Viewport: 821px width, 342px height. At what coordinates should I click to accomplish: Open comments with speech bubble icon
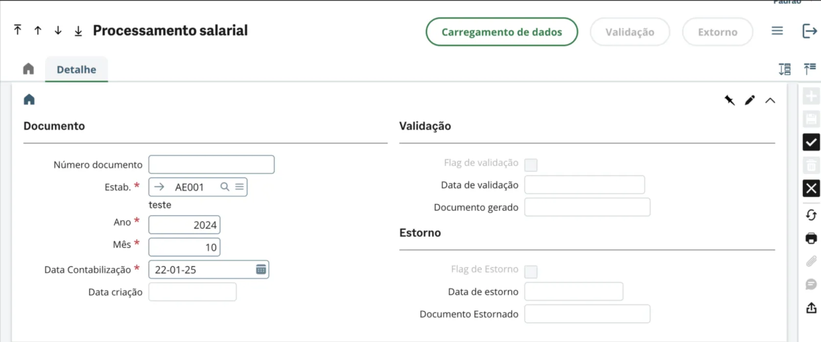(811, 284)
